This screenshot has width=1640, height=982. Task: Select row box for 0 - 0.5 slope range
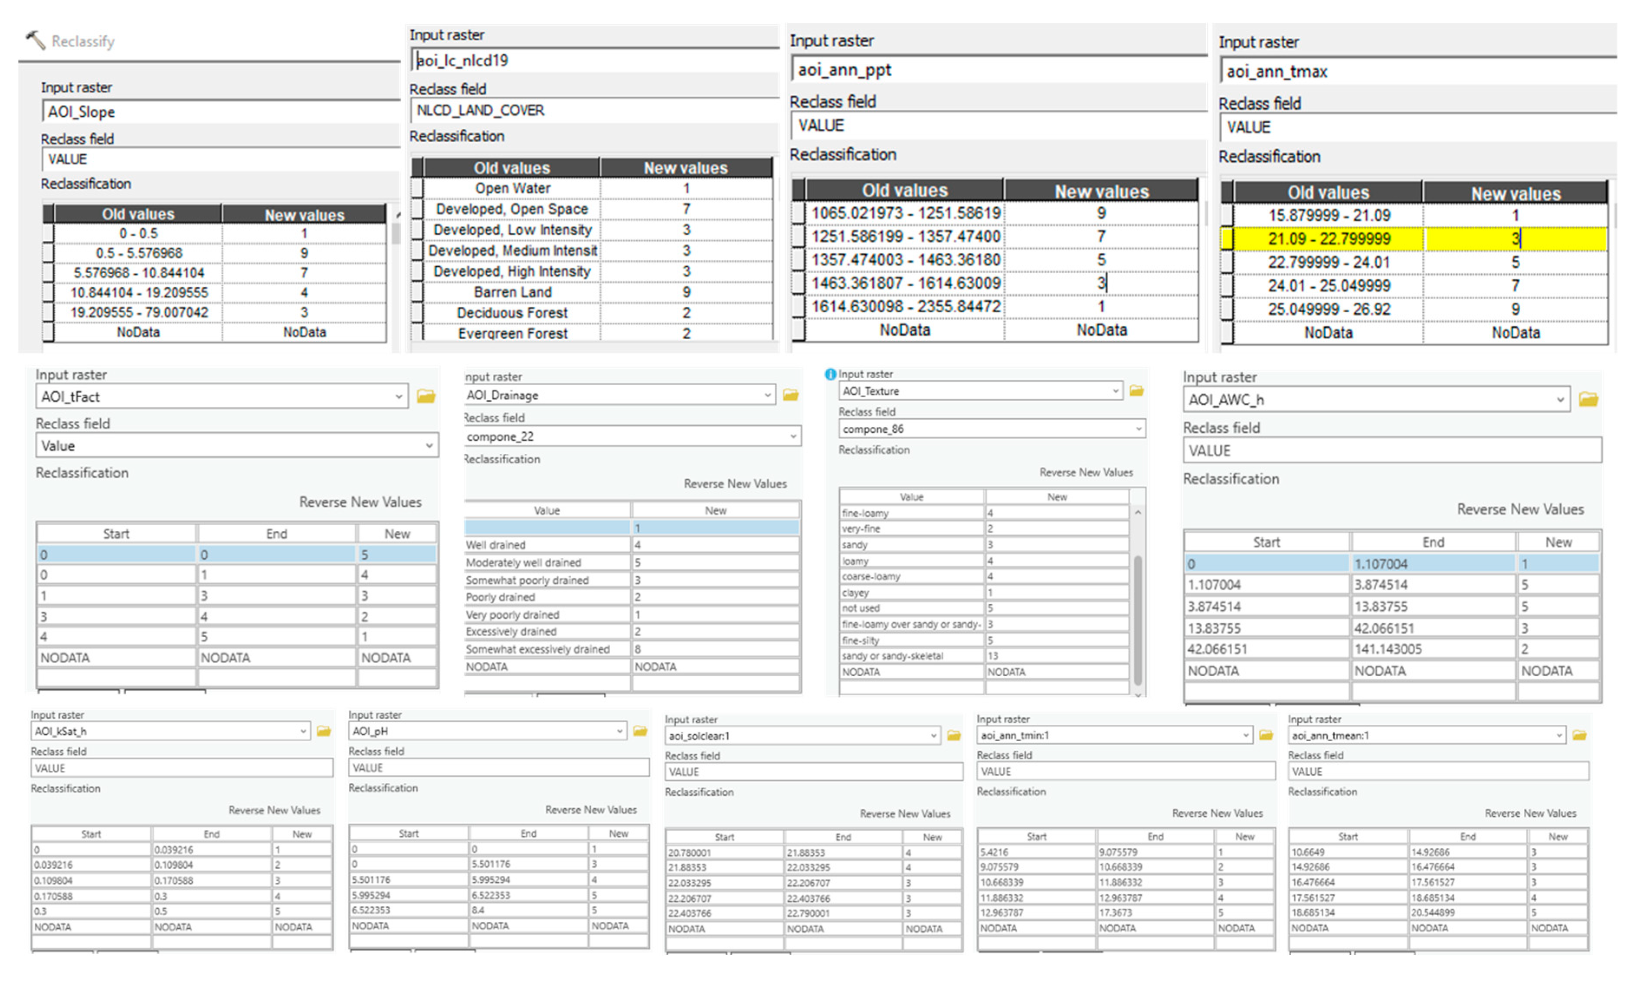pos(48,234)
